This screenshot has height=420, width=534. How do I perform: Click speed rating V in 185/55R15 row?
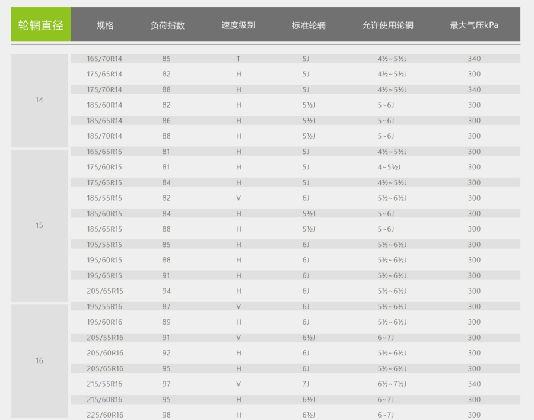click(x=239, y=198)
